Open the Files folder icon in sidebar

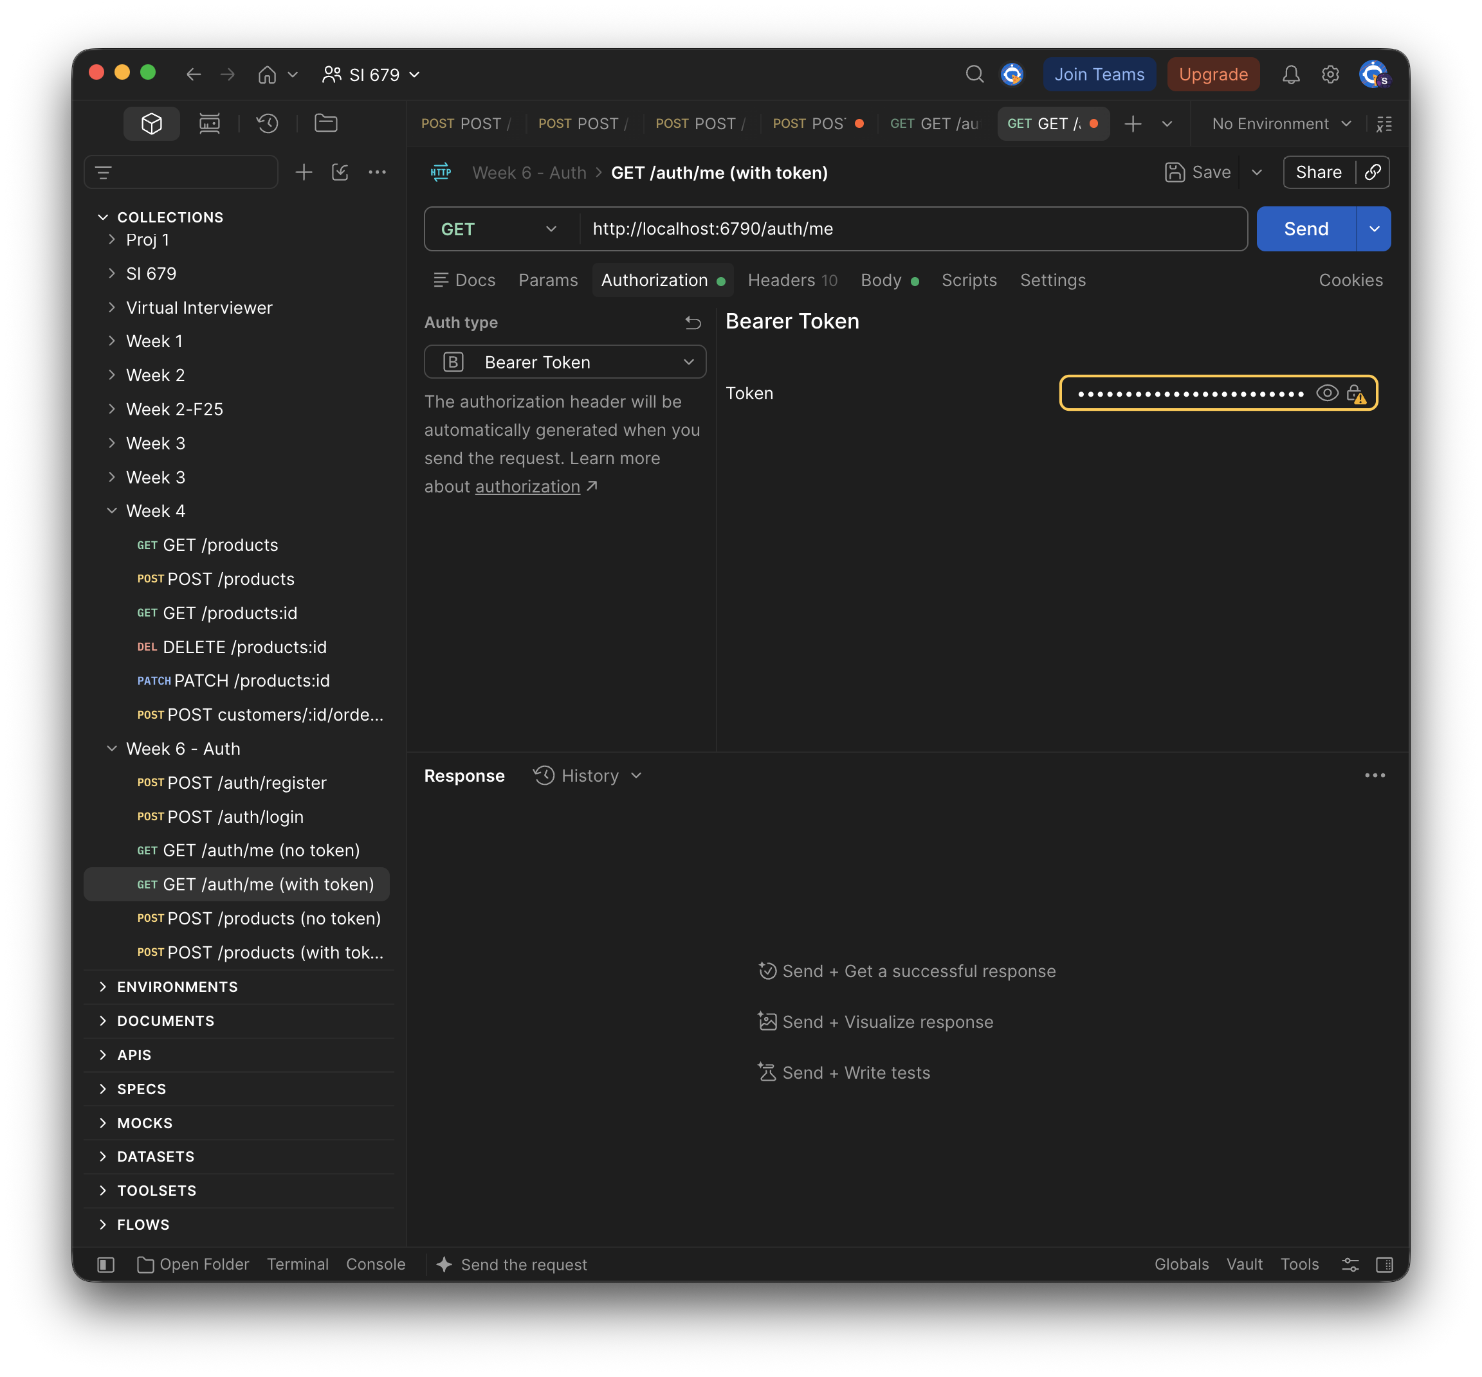325,123
